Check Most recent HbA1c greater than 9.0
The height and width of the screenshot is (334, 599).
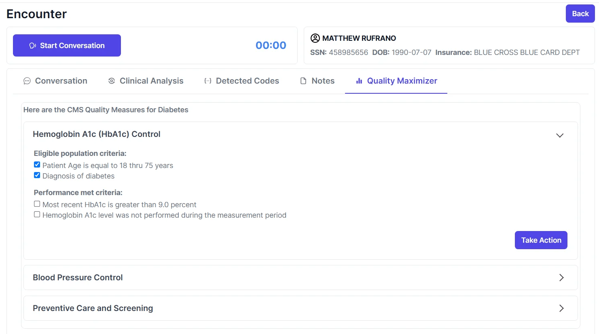point(37,204)
